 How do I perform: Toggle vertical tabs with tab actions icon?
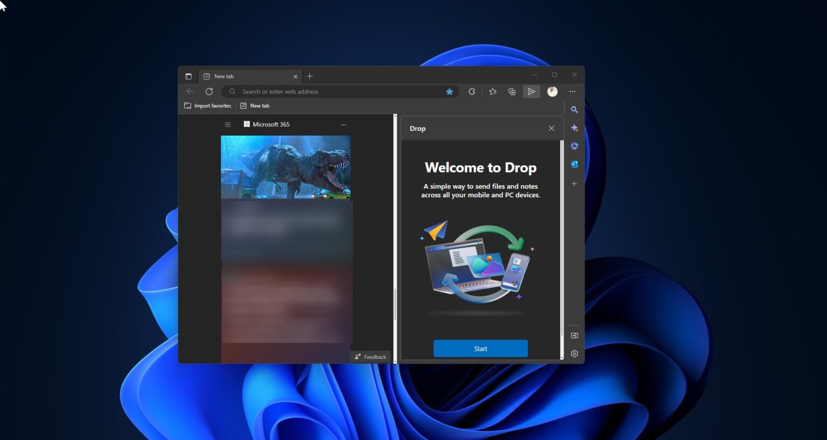point(188,76)
